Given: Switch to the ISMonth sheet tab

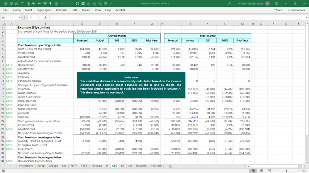Looking at the screenshot, I should pyautogui.click(x=141, y=166).
